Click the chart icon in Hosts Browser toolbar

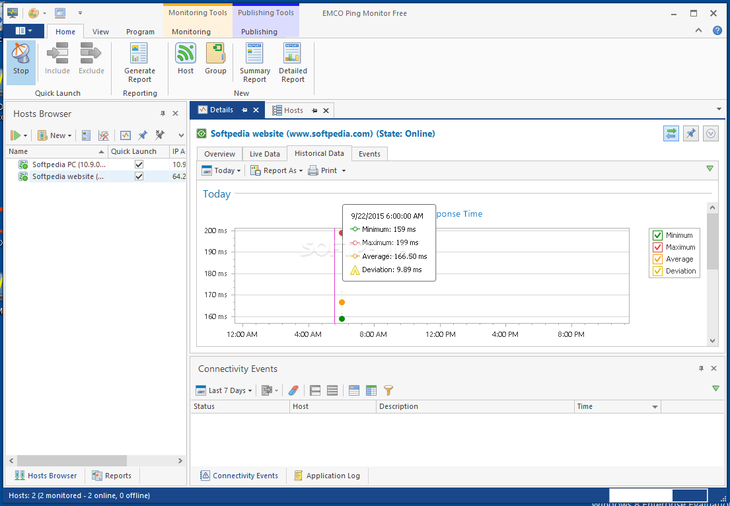tap(126, 135)
